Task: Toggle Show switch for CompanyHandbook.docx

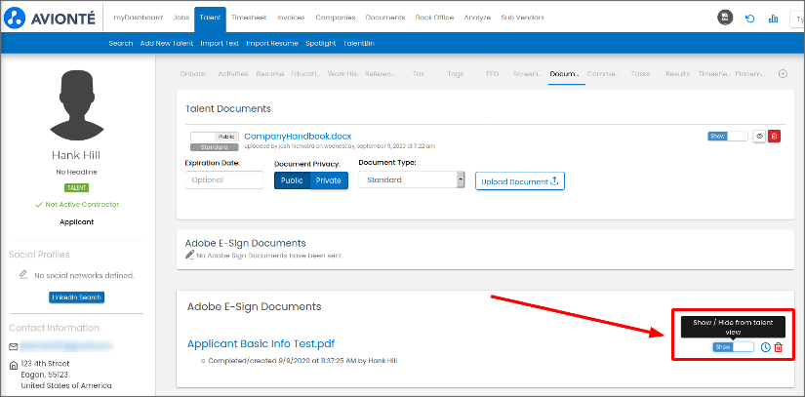Action: pyautogui.click(x=727, y=137)
